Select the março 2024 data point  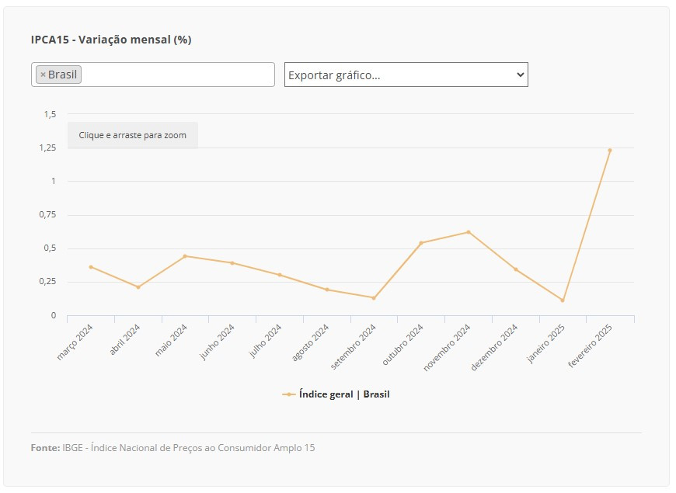coord(91,267)
